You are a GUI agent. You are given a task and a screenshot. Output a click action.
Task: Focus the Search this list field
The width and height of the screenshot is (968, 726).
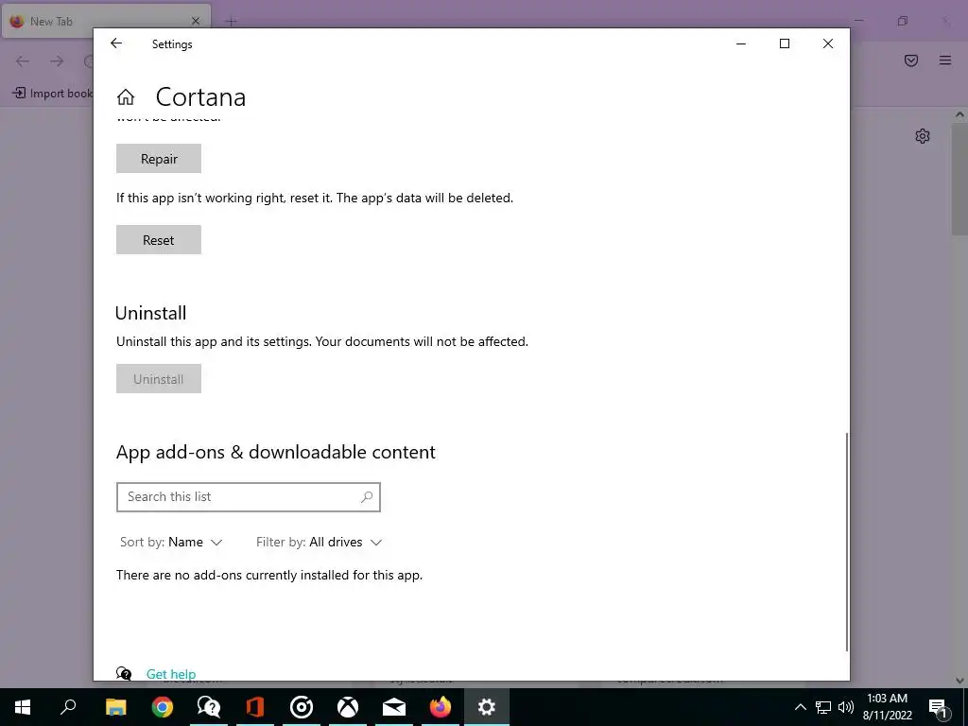coord(249,497)
